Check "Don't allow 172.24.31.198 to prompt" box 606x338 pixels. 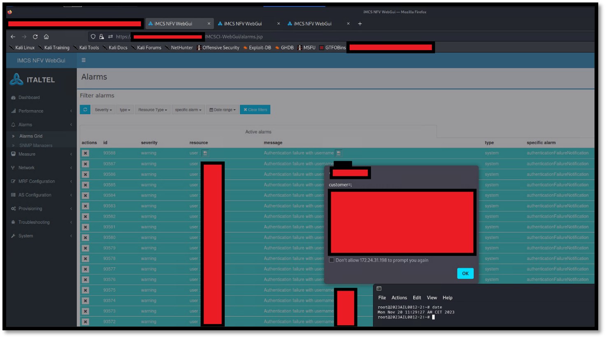pyautogui.click(x=332, y=260)
